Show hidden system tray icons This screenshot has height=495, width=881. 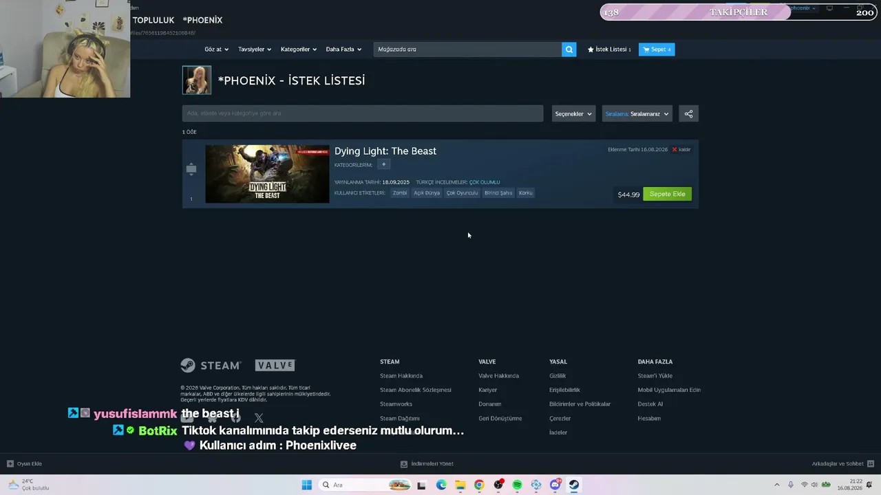[x=777, y=485]
